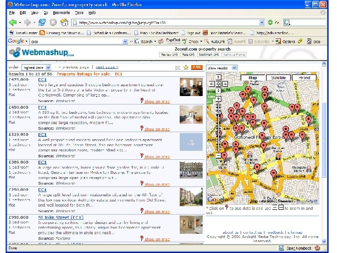Click the Go button next to address bar
Viewport: 337px width, 253px height.
273,22
